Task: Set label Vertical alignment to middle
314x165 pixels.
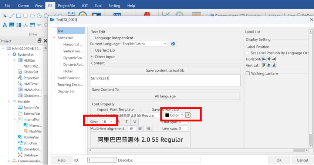Action: (x=269, y=65)
